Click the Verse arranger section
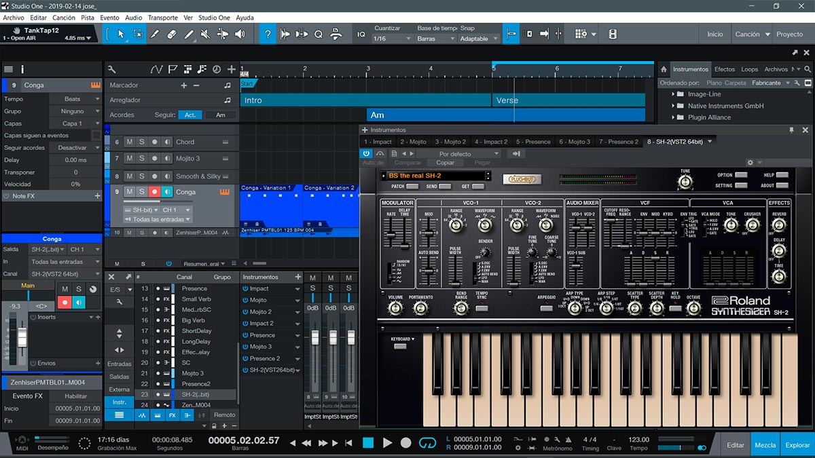The height and width of the screenshot is (458, 815). coord(568,100)
